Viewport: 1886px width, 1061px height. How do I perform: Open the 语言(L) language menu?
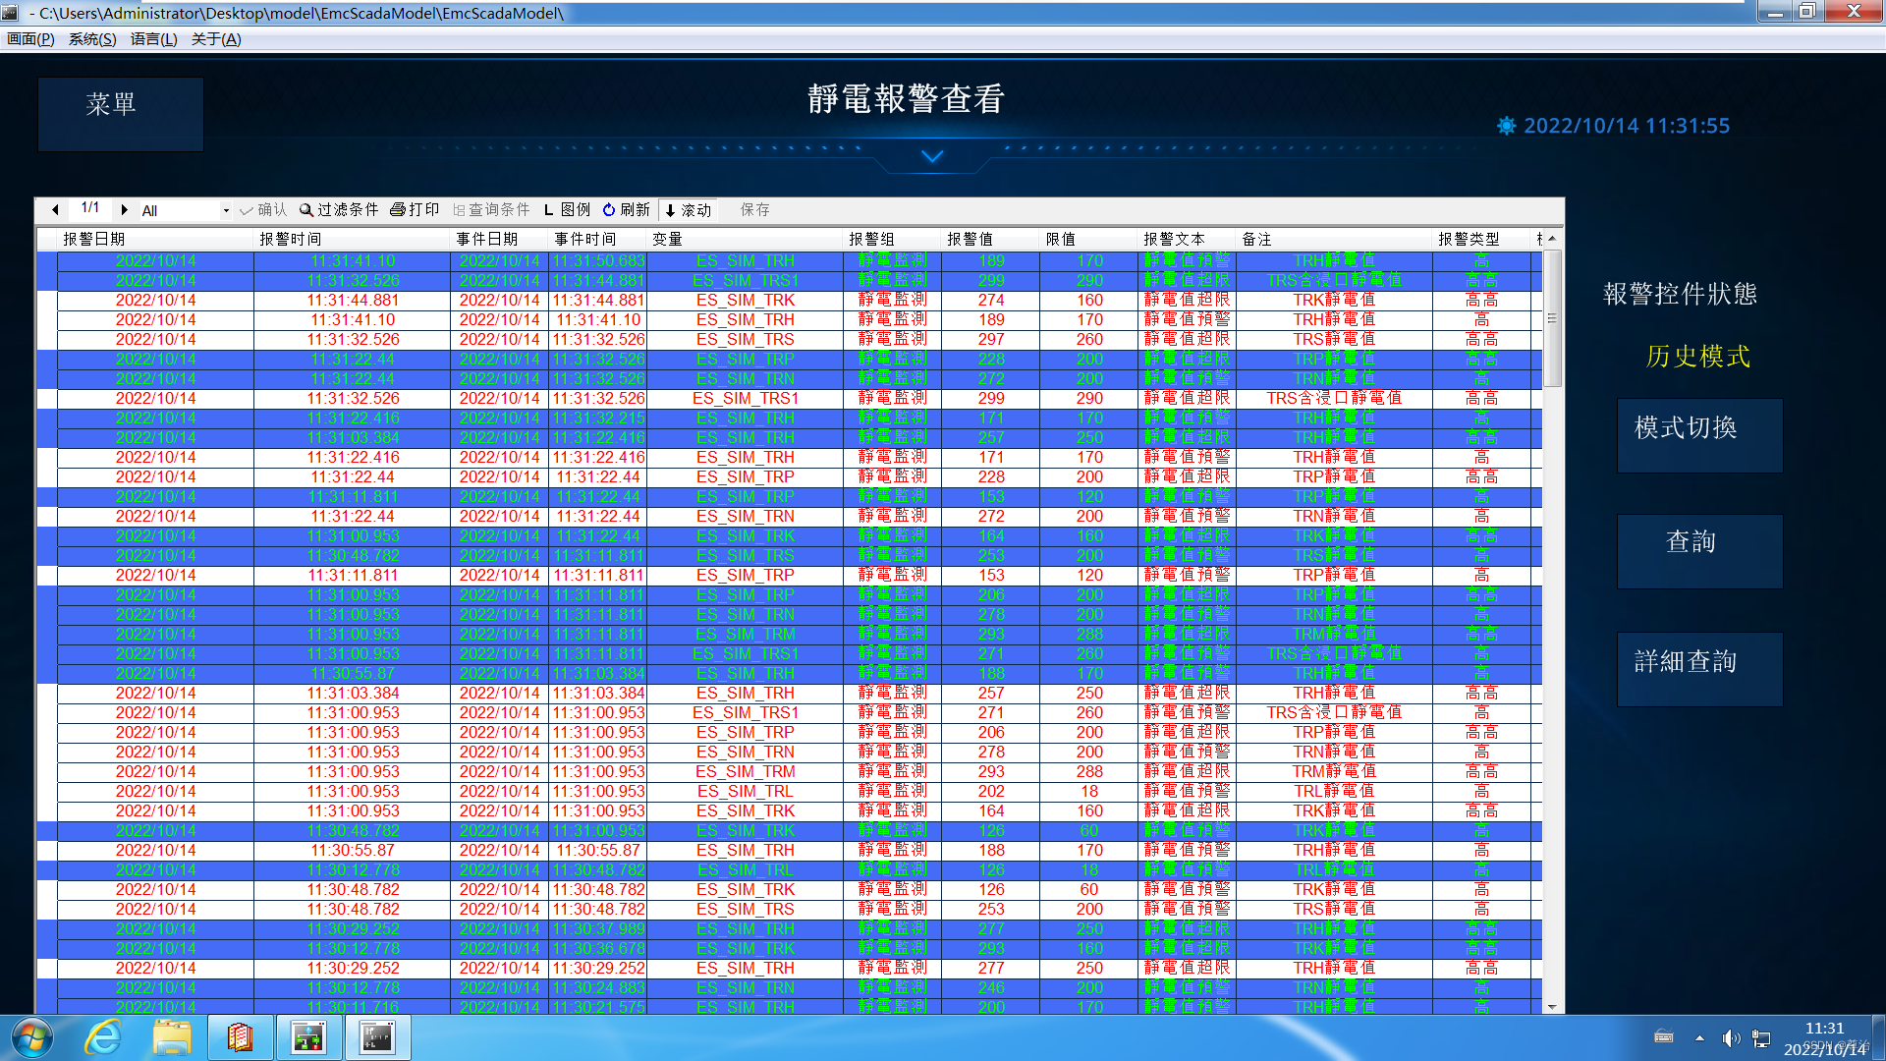tap(153, 39)
